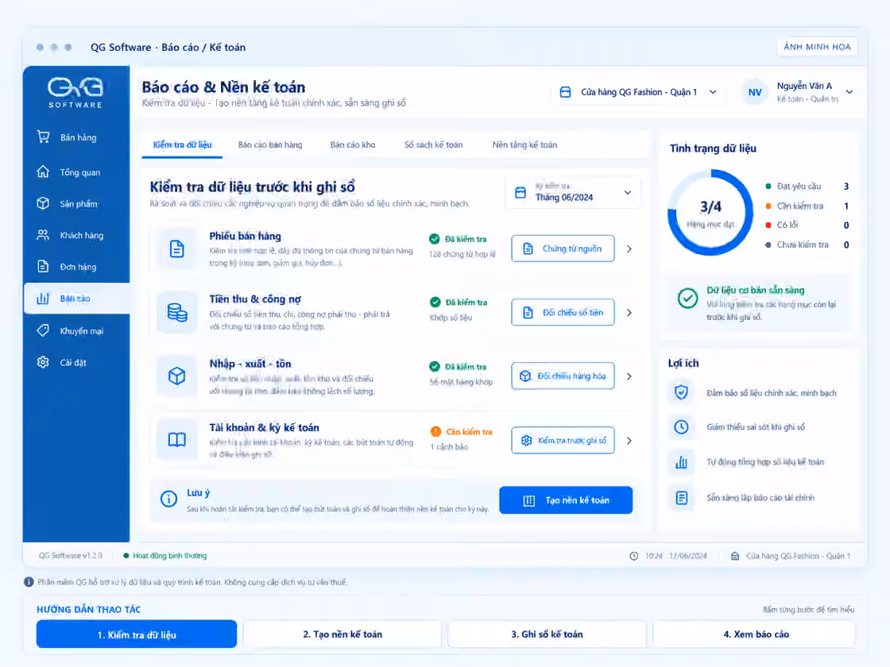Open Khách hàng people icon in sidebar
The image size is (890, 667).
click(43, 235)
